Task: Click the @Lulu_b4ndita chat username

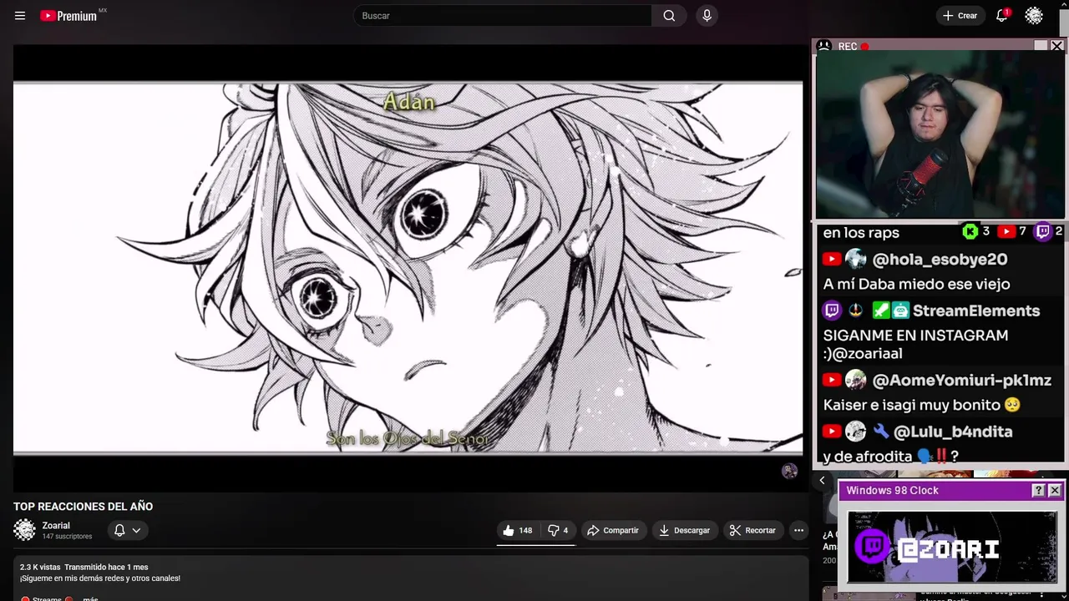Action: tap(953, 432)
